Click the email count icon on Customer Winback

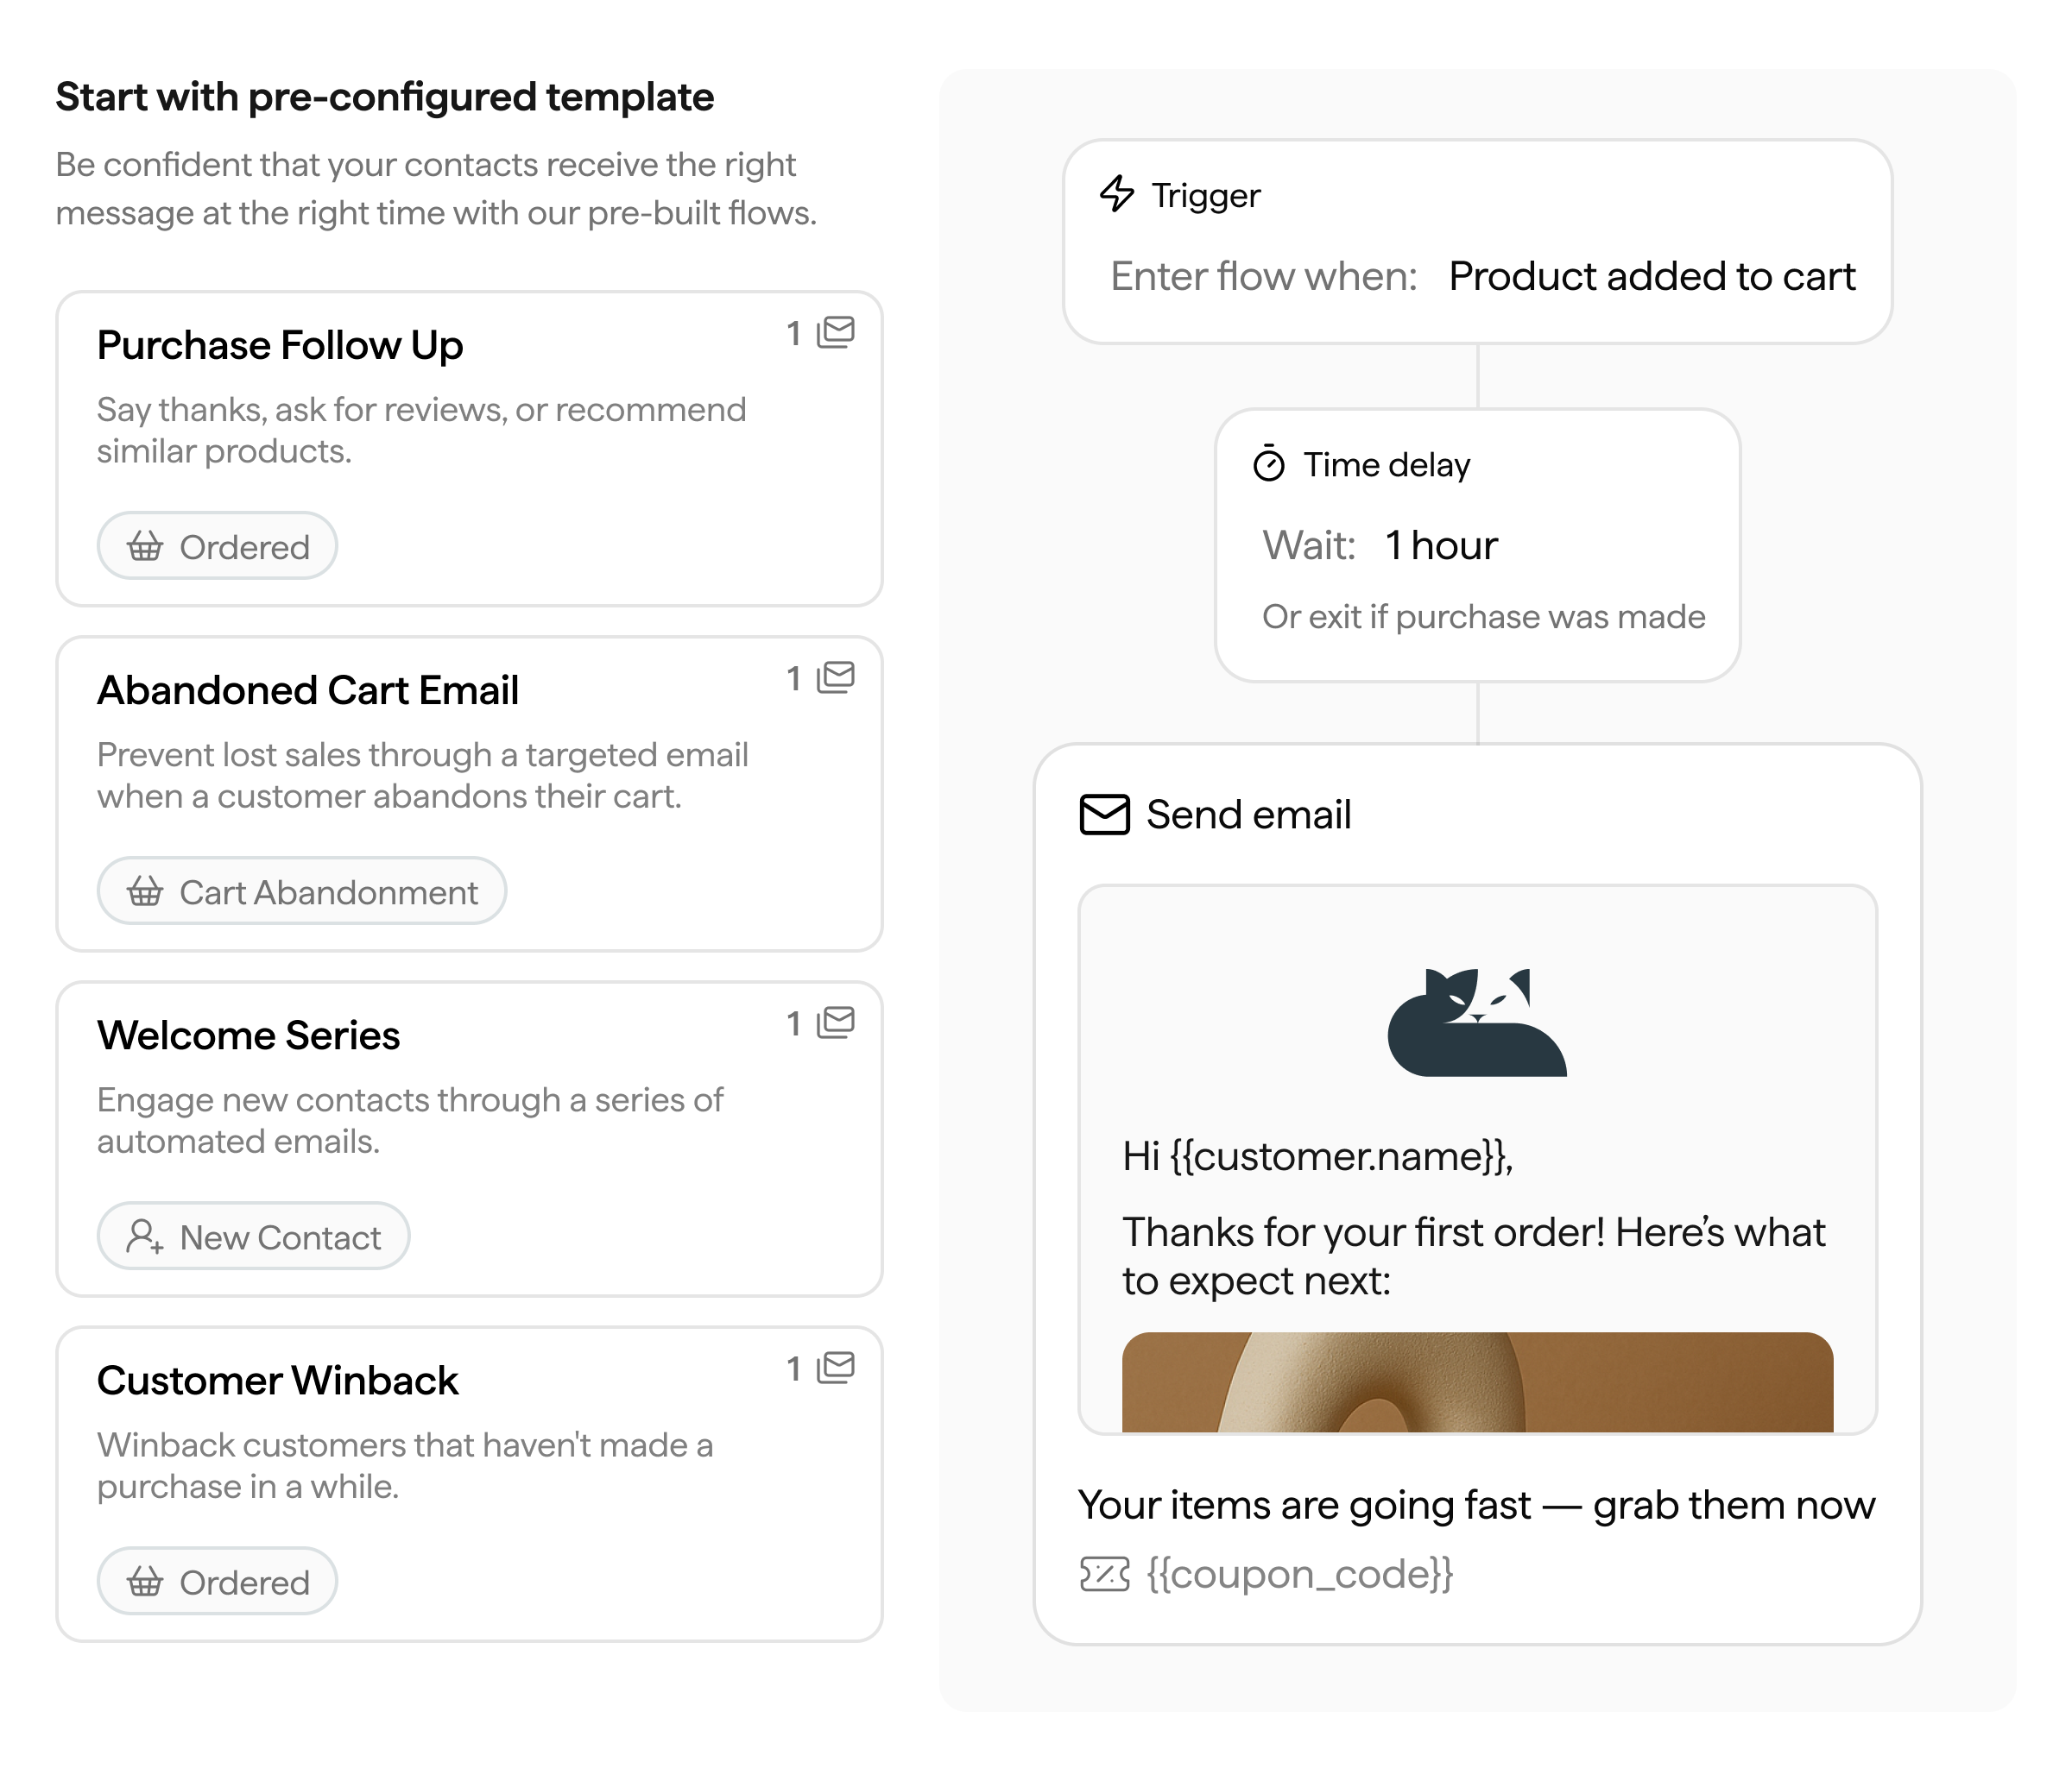coord(836,1367)
